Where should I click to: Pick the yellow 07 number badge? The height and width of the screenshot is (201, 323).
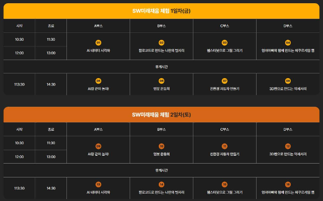pos(225,81)
